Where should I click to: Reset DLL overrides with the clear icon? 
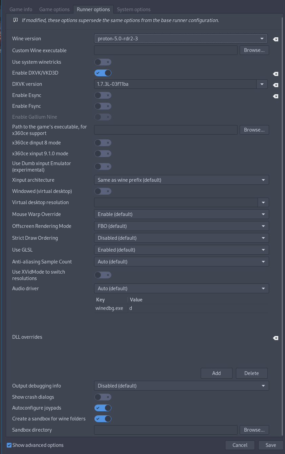coord(276,338)
